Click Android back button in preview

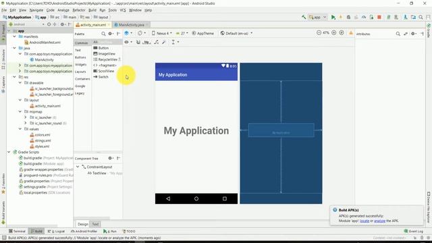click(168, 198)
